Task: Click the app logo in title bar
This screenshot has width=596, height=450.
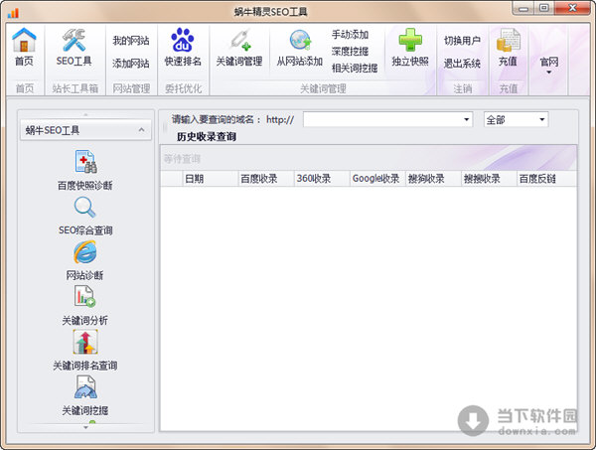Action: click(13, 13)
